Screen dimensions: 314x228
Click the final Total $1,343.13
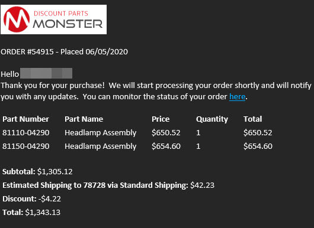43,213
